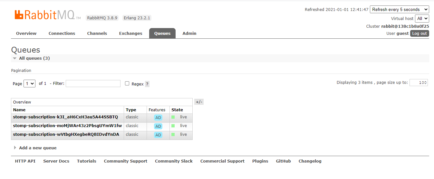Open the Refresh every 5 seconds dropdown
The width and height of the screenshot is (434, 179).
coord(400,9)
